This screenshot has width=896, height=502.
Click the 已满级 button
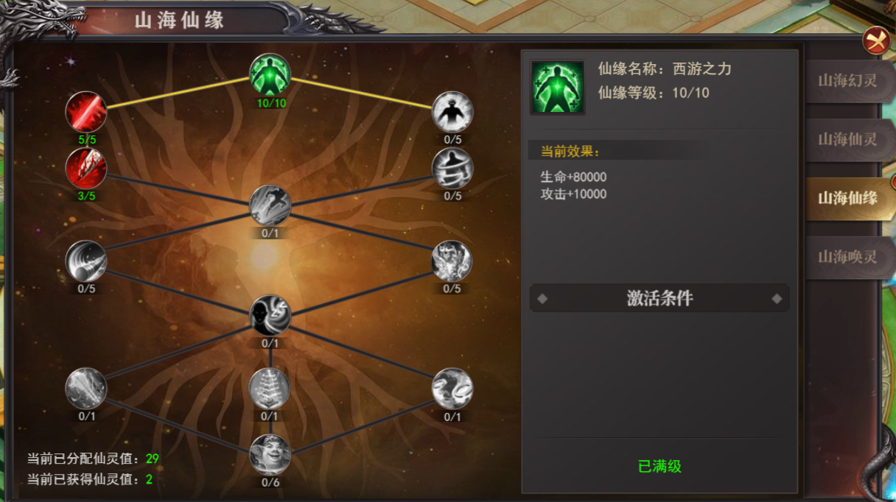659,466
